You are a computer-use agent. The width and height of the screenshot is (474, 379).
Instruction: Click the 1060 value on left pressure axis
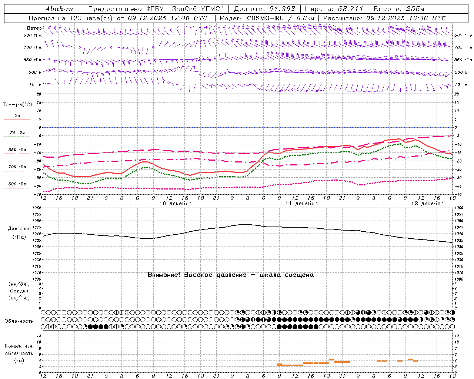click(x=37, y=208)
